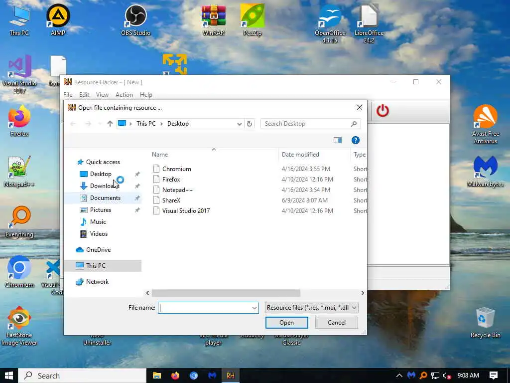The height and width of the screenshot is (383, 510).
Task: Select OneDrive in the navigation pane
Action: coord(98,250)
